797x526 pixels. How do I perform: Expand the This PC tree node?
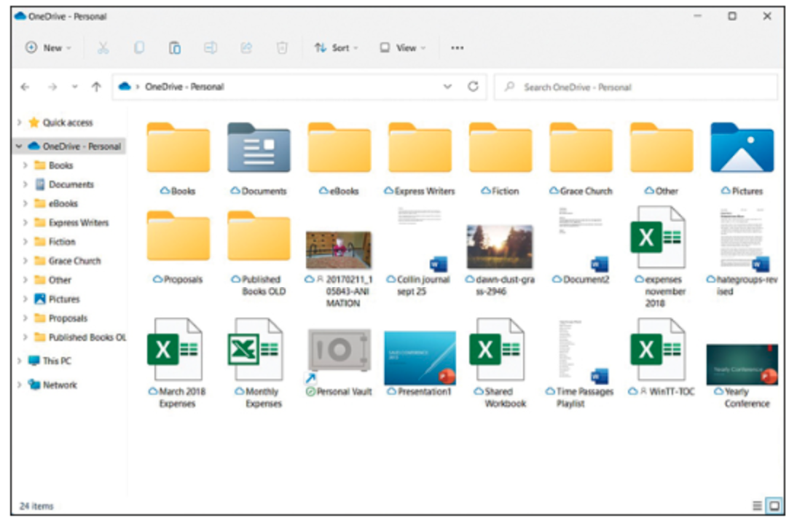(x=20, y=361)
